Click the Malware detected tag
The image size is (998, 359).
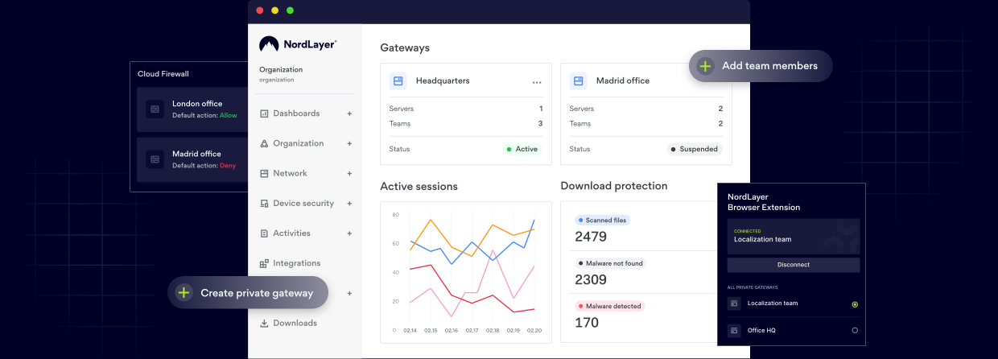coord(610,306)
